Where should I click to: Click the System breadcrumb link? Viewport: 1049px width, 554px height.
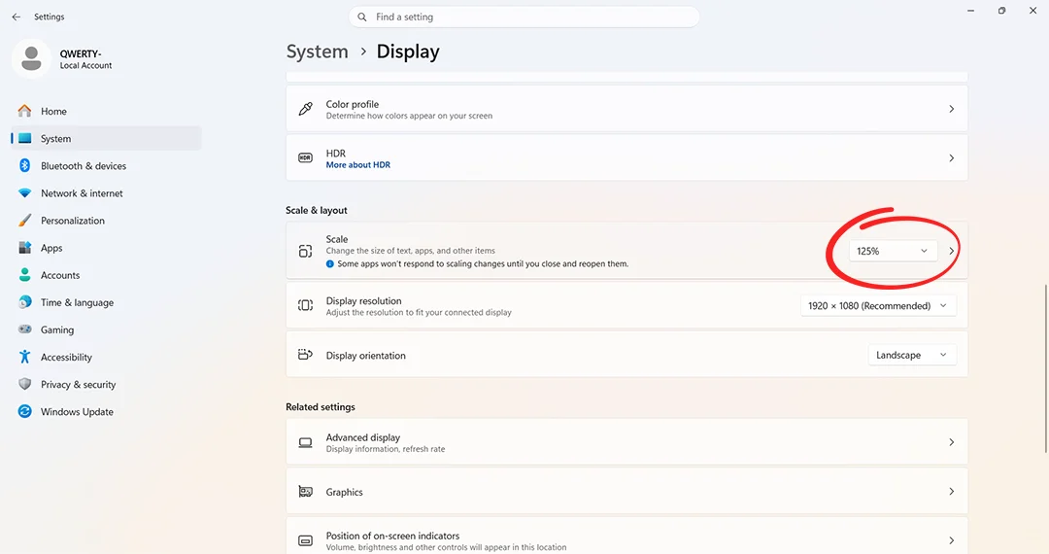317,52
